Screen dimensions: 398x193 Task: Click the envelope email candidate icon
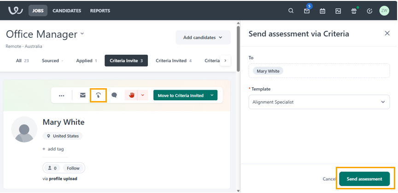[83, 96]
